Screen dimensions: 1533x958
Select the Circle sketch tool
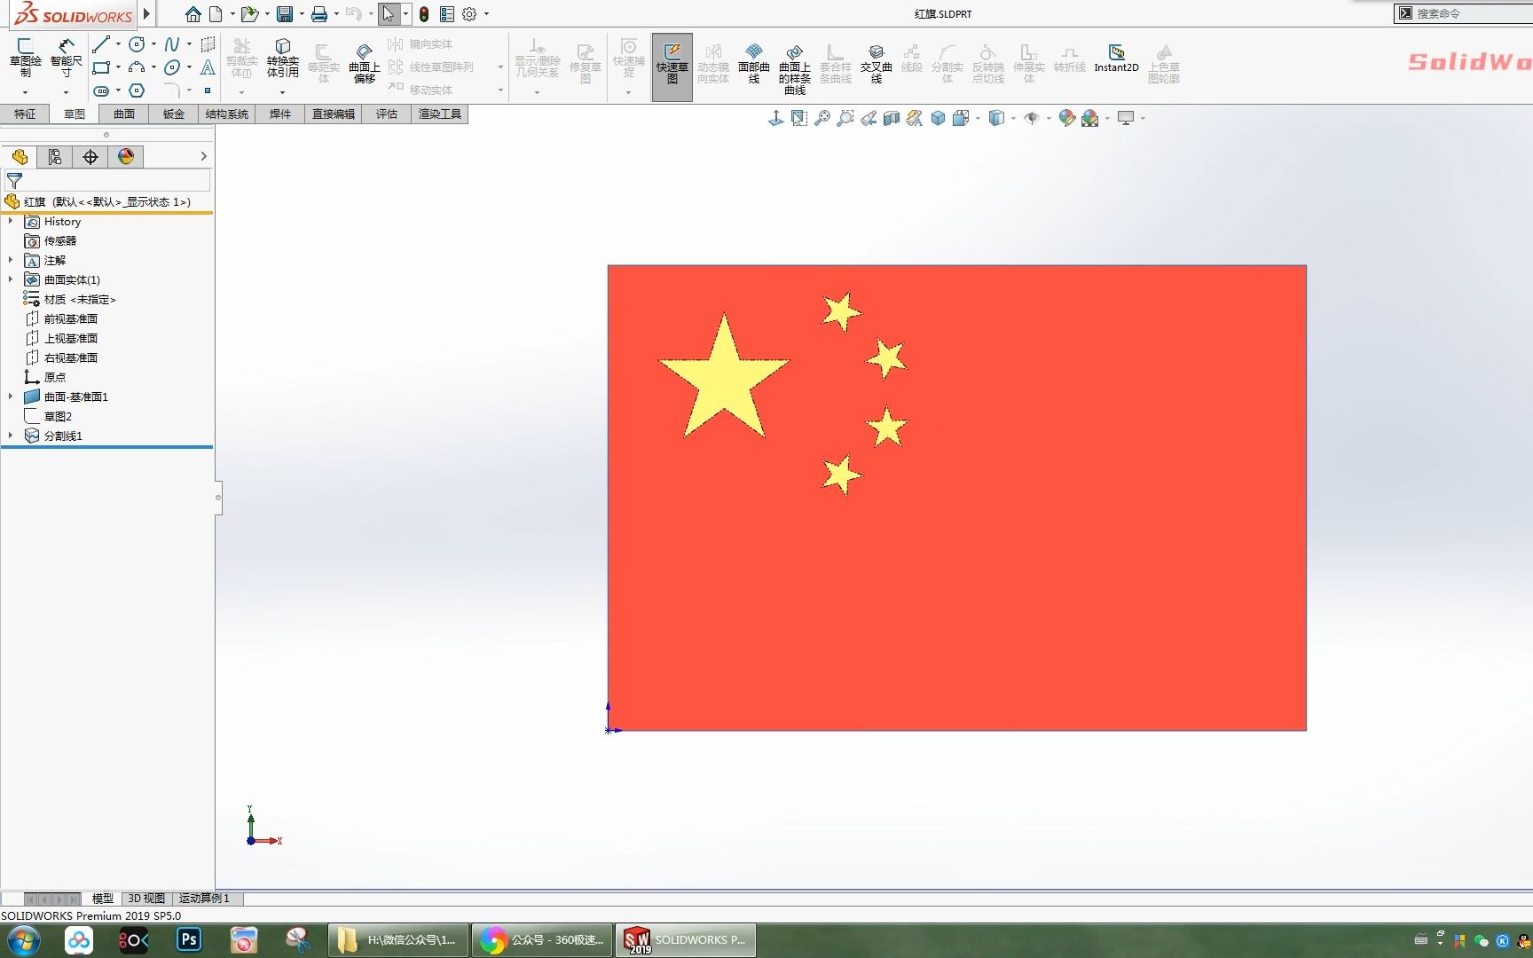pos(137,44)
